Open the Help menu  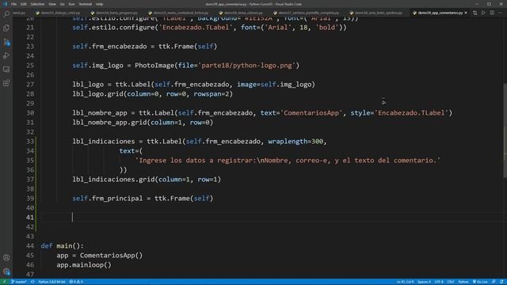click(x=100, y=4)
